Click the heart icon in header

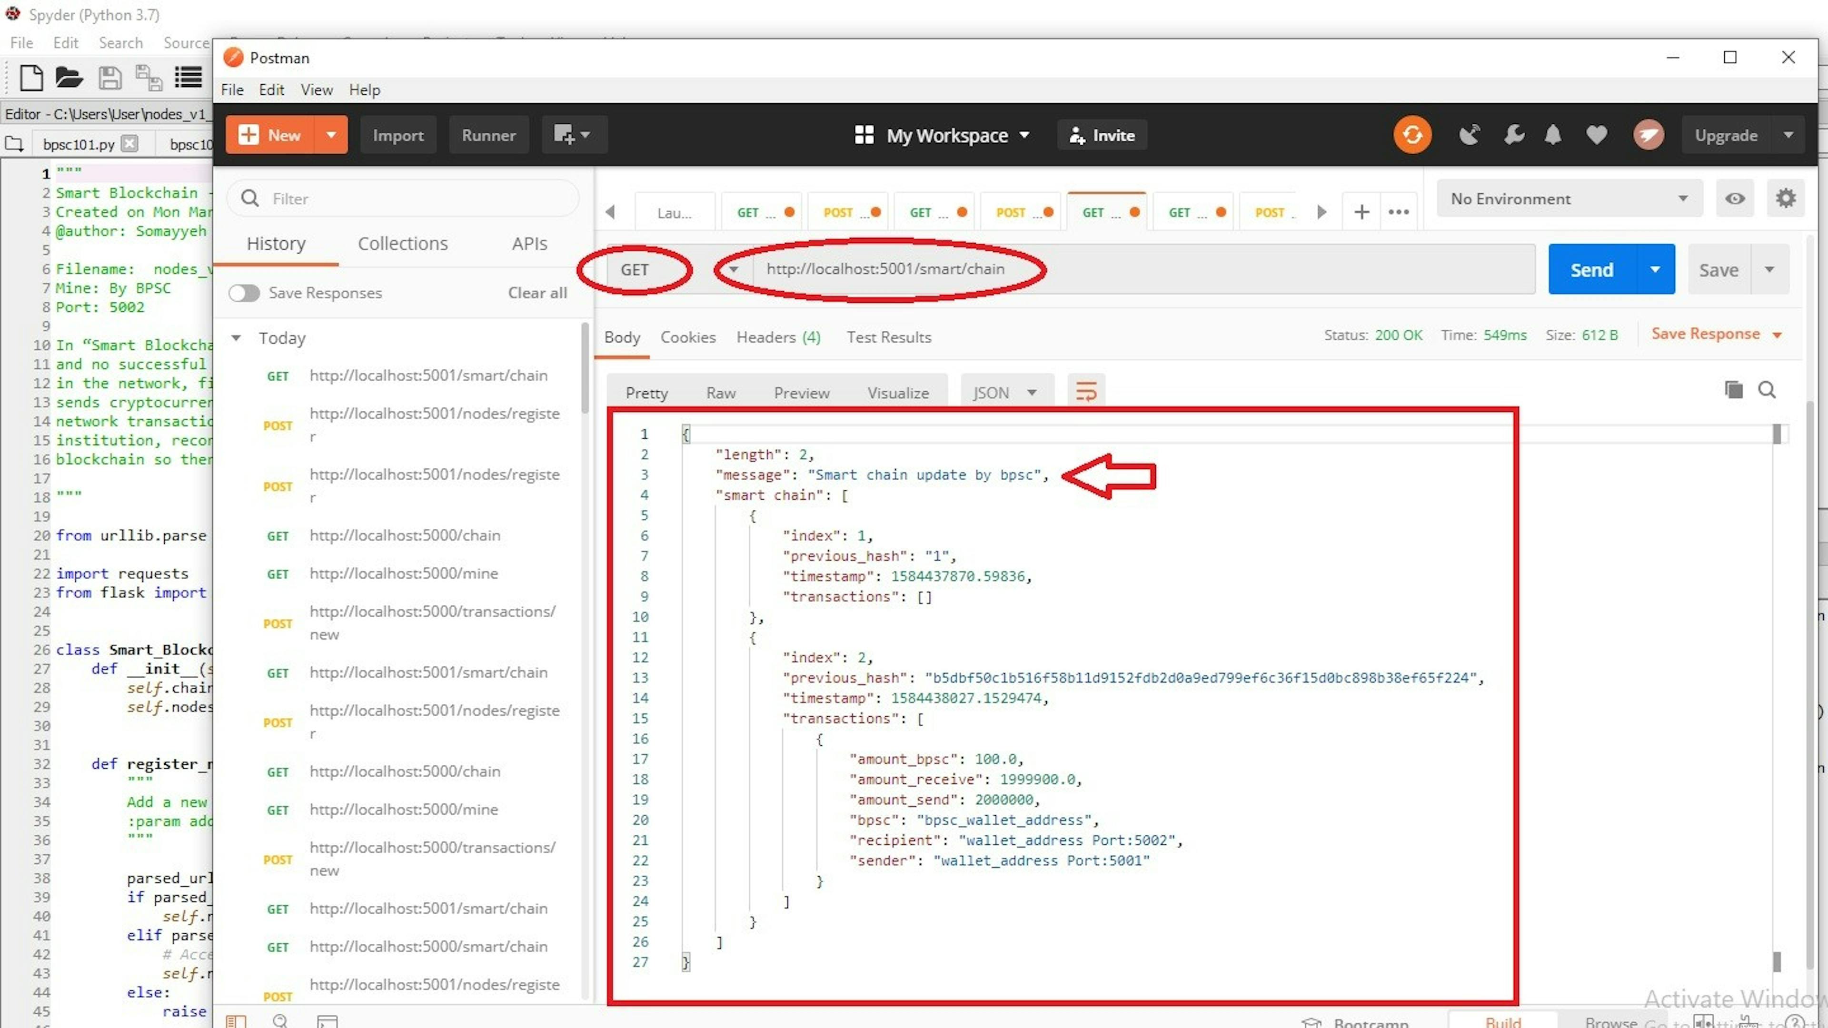pos(1597,135)
